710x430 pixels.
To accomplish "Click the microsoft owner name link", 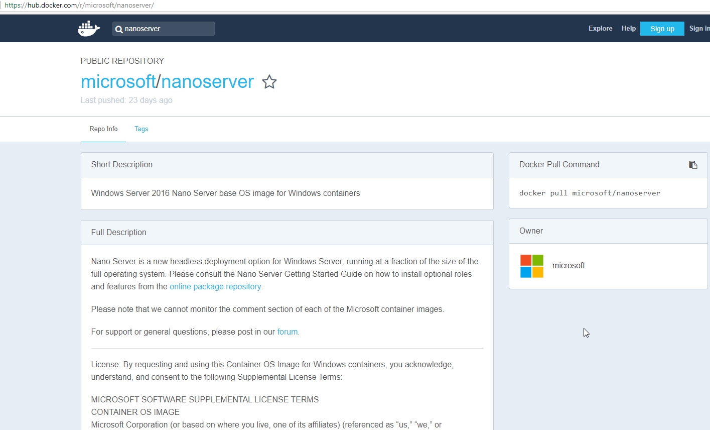I will tap(569, 265).
